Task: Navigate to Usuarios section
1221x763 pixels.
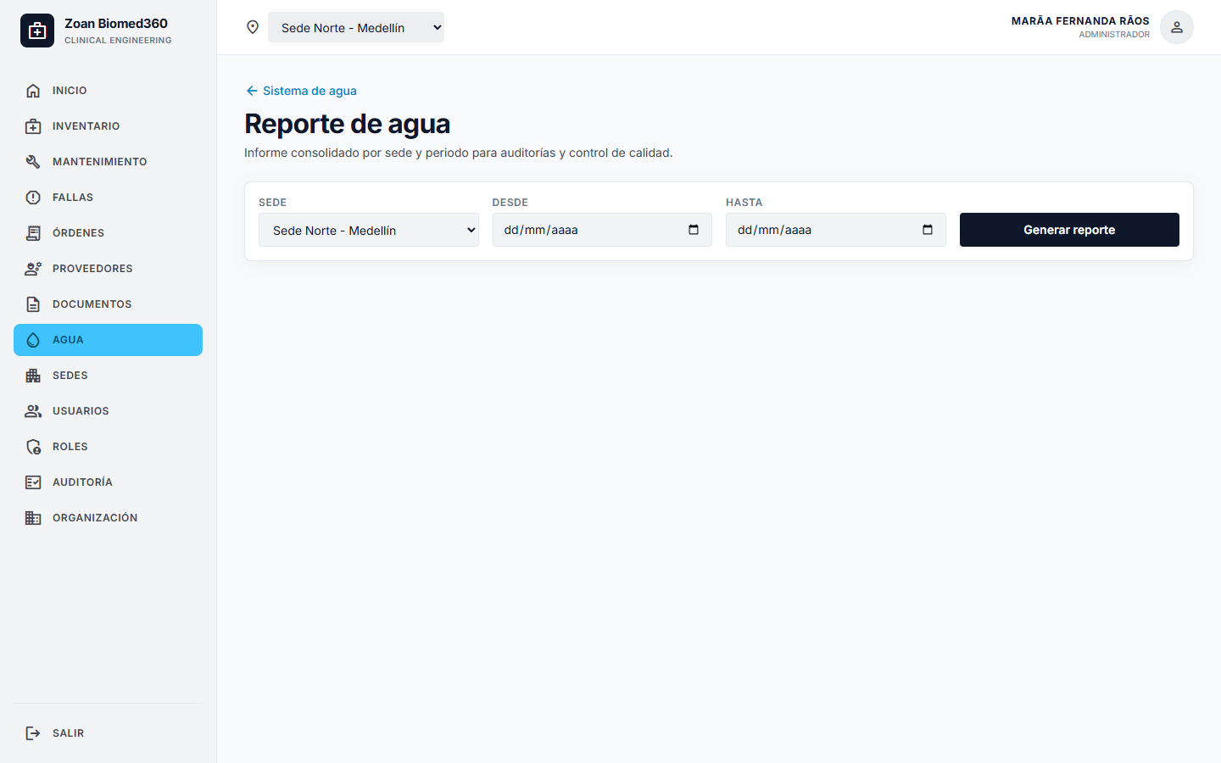Action: [108, 411]
